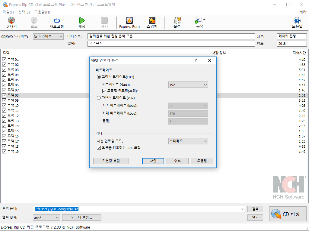Uncheck 트랙 02 checkbox
This screenshot has height=231, width=309.
4,64
